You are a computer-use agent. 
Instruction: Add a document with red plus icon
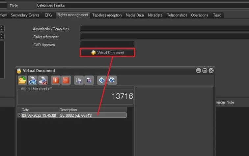(x=56, y=80)
